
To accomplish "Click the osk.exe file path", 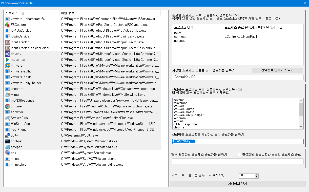I will point(86,153).
